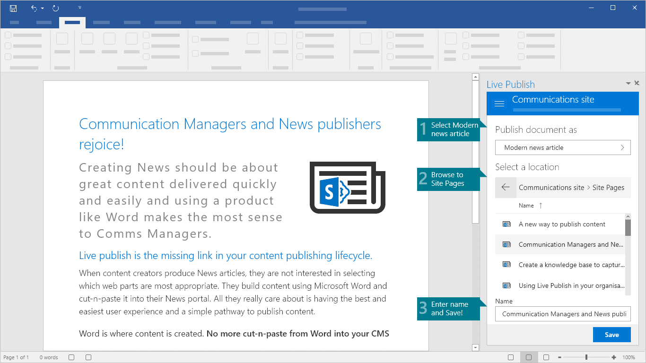The width and height of the screenshot is (646, 363).
Task: Click the Redo circular arrow icon
Action: click(55, 8)
